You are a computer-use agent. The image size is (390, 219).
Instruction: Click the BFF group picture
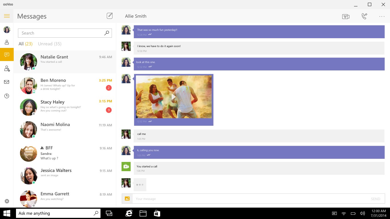[x=29, y=153]
